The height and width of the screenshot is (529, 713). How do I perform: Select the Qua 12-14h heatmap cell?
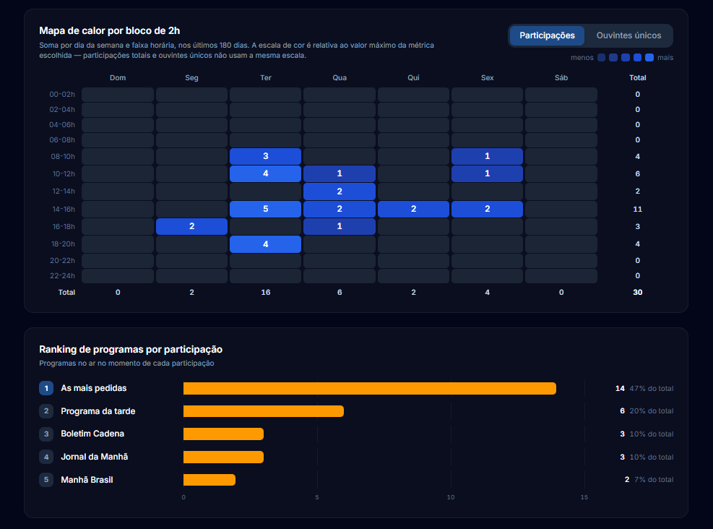(x=340, y=191)
